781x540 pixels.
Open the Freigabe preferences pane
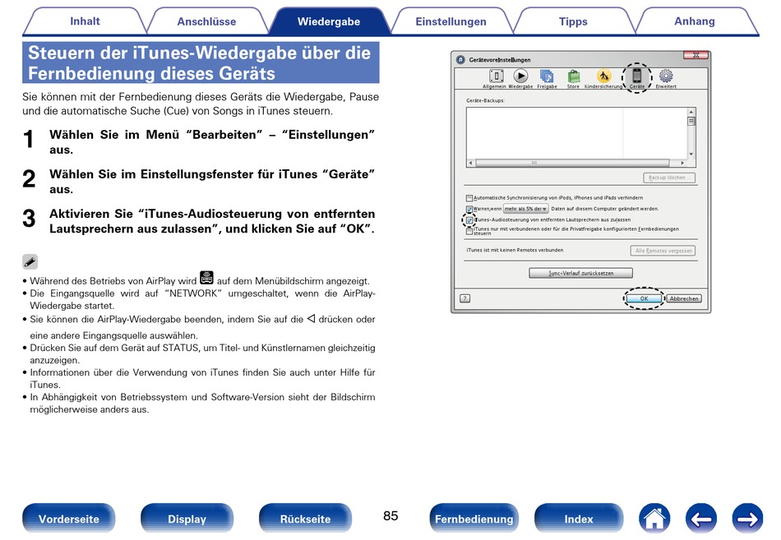coord(547,79)
